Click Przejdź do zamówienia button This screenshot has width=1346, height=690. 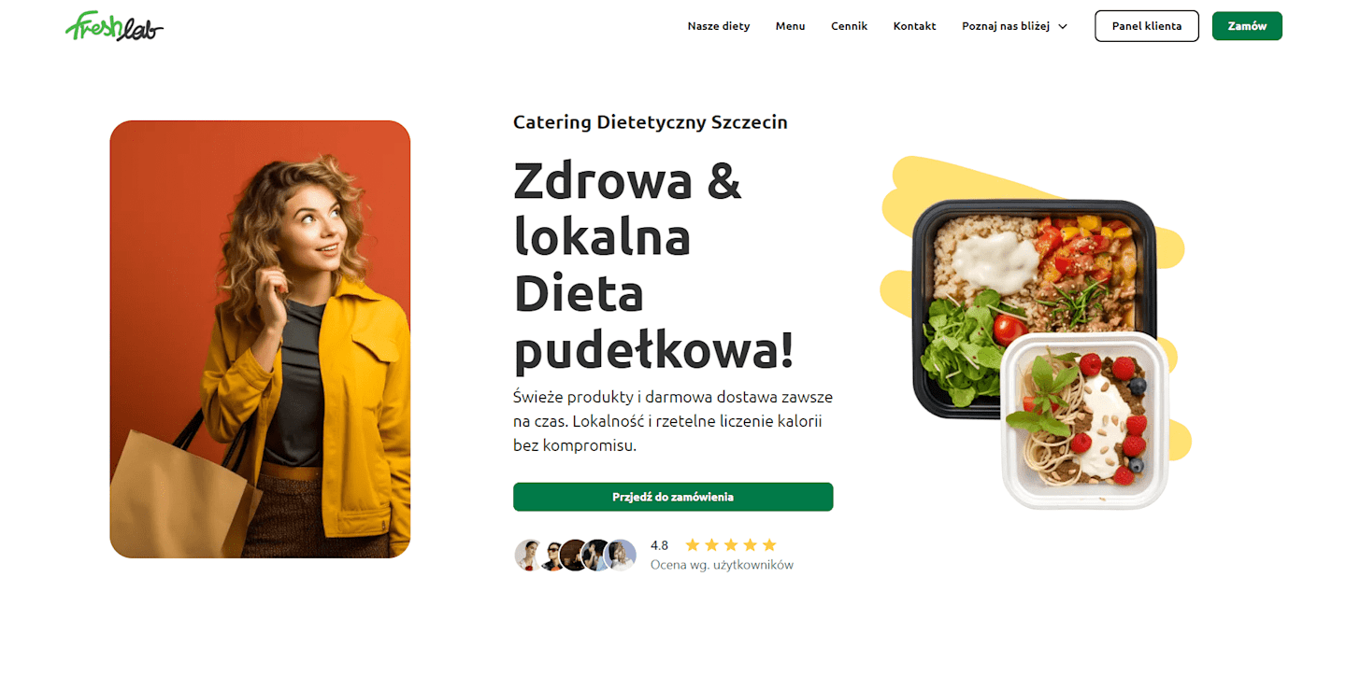(673, 497)
